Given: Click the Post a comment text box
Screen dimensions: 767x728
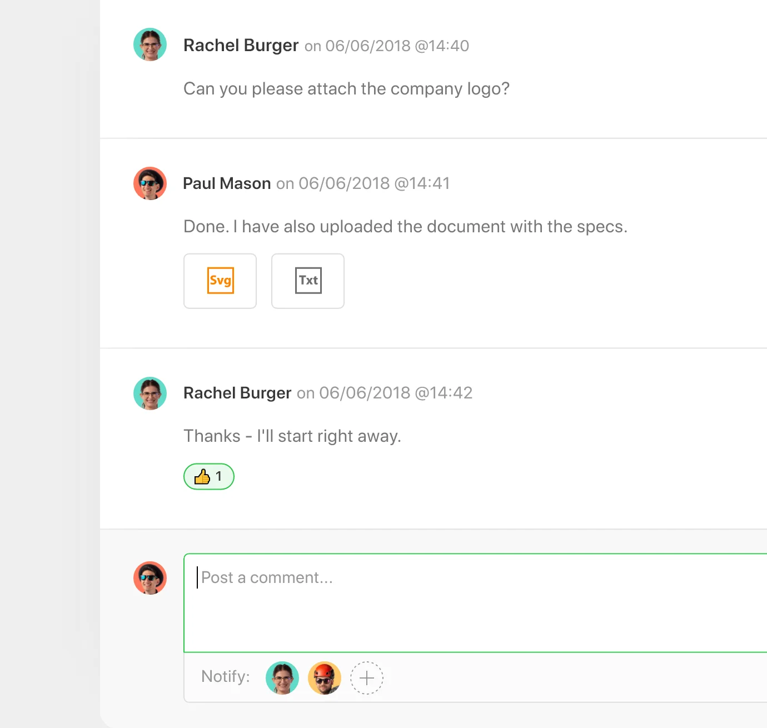Looking at the screenshot, I should (475, 603).
